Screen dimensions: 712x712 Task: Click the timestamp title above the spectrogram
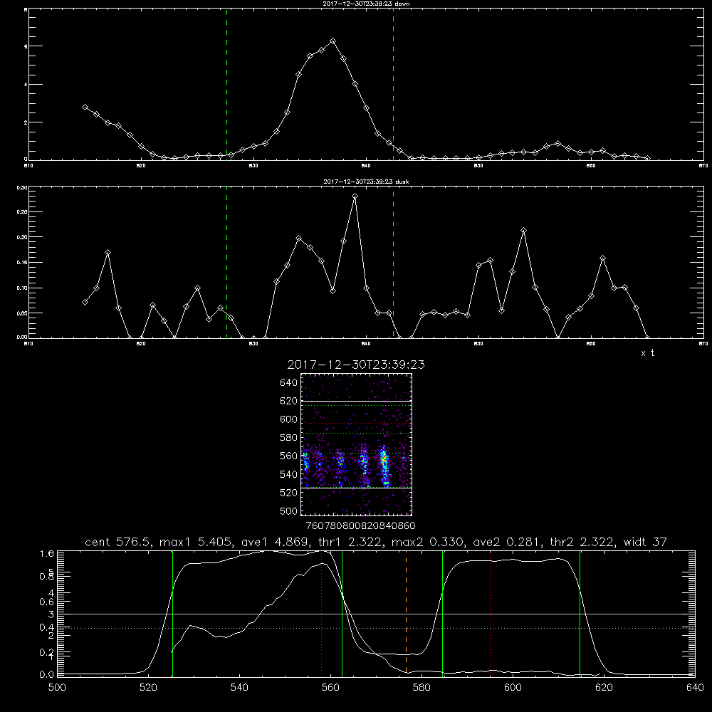[x=356, y=365]
